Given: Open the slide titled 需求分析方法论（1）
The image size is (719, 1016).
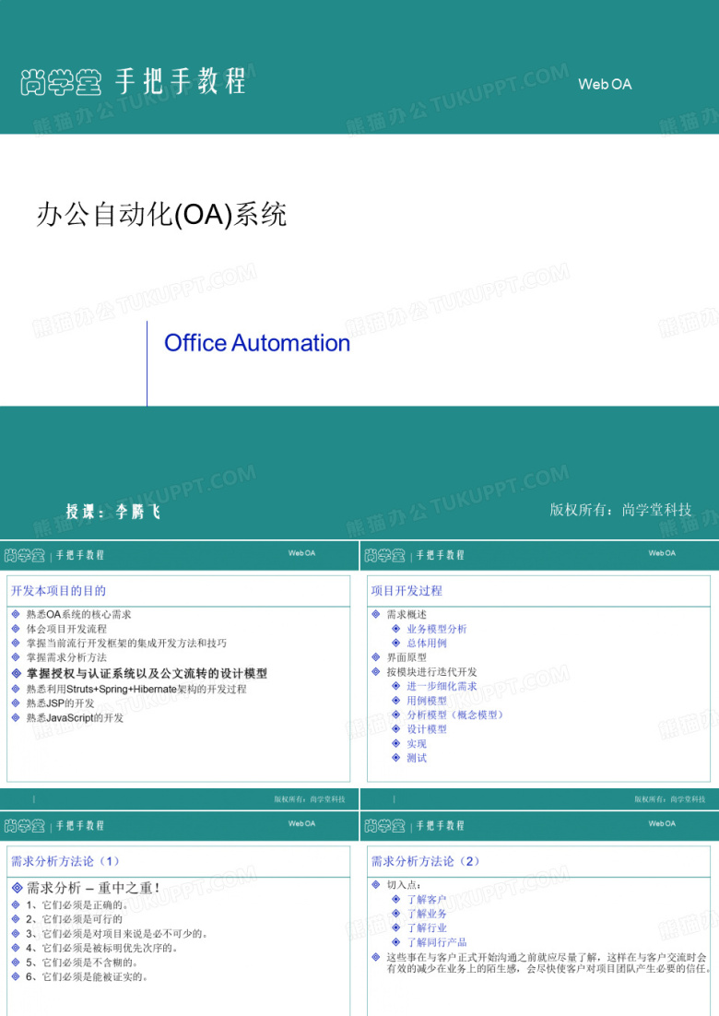Looking at the screenshot, I should (65, 861).
